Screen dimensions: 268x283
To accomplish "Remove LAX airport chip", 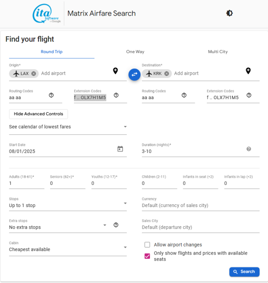I will 34,74.
